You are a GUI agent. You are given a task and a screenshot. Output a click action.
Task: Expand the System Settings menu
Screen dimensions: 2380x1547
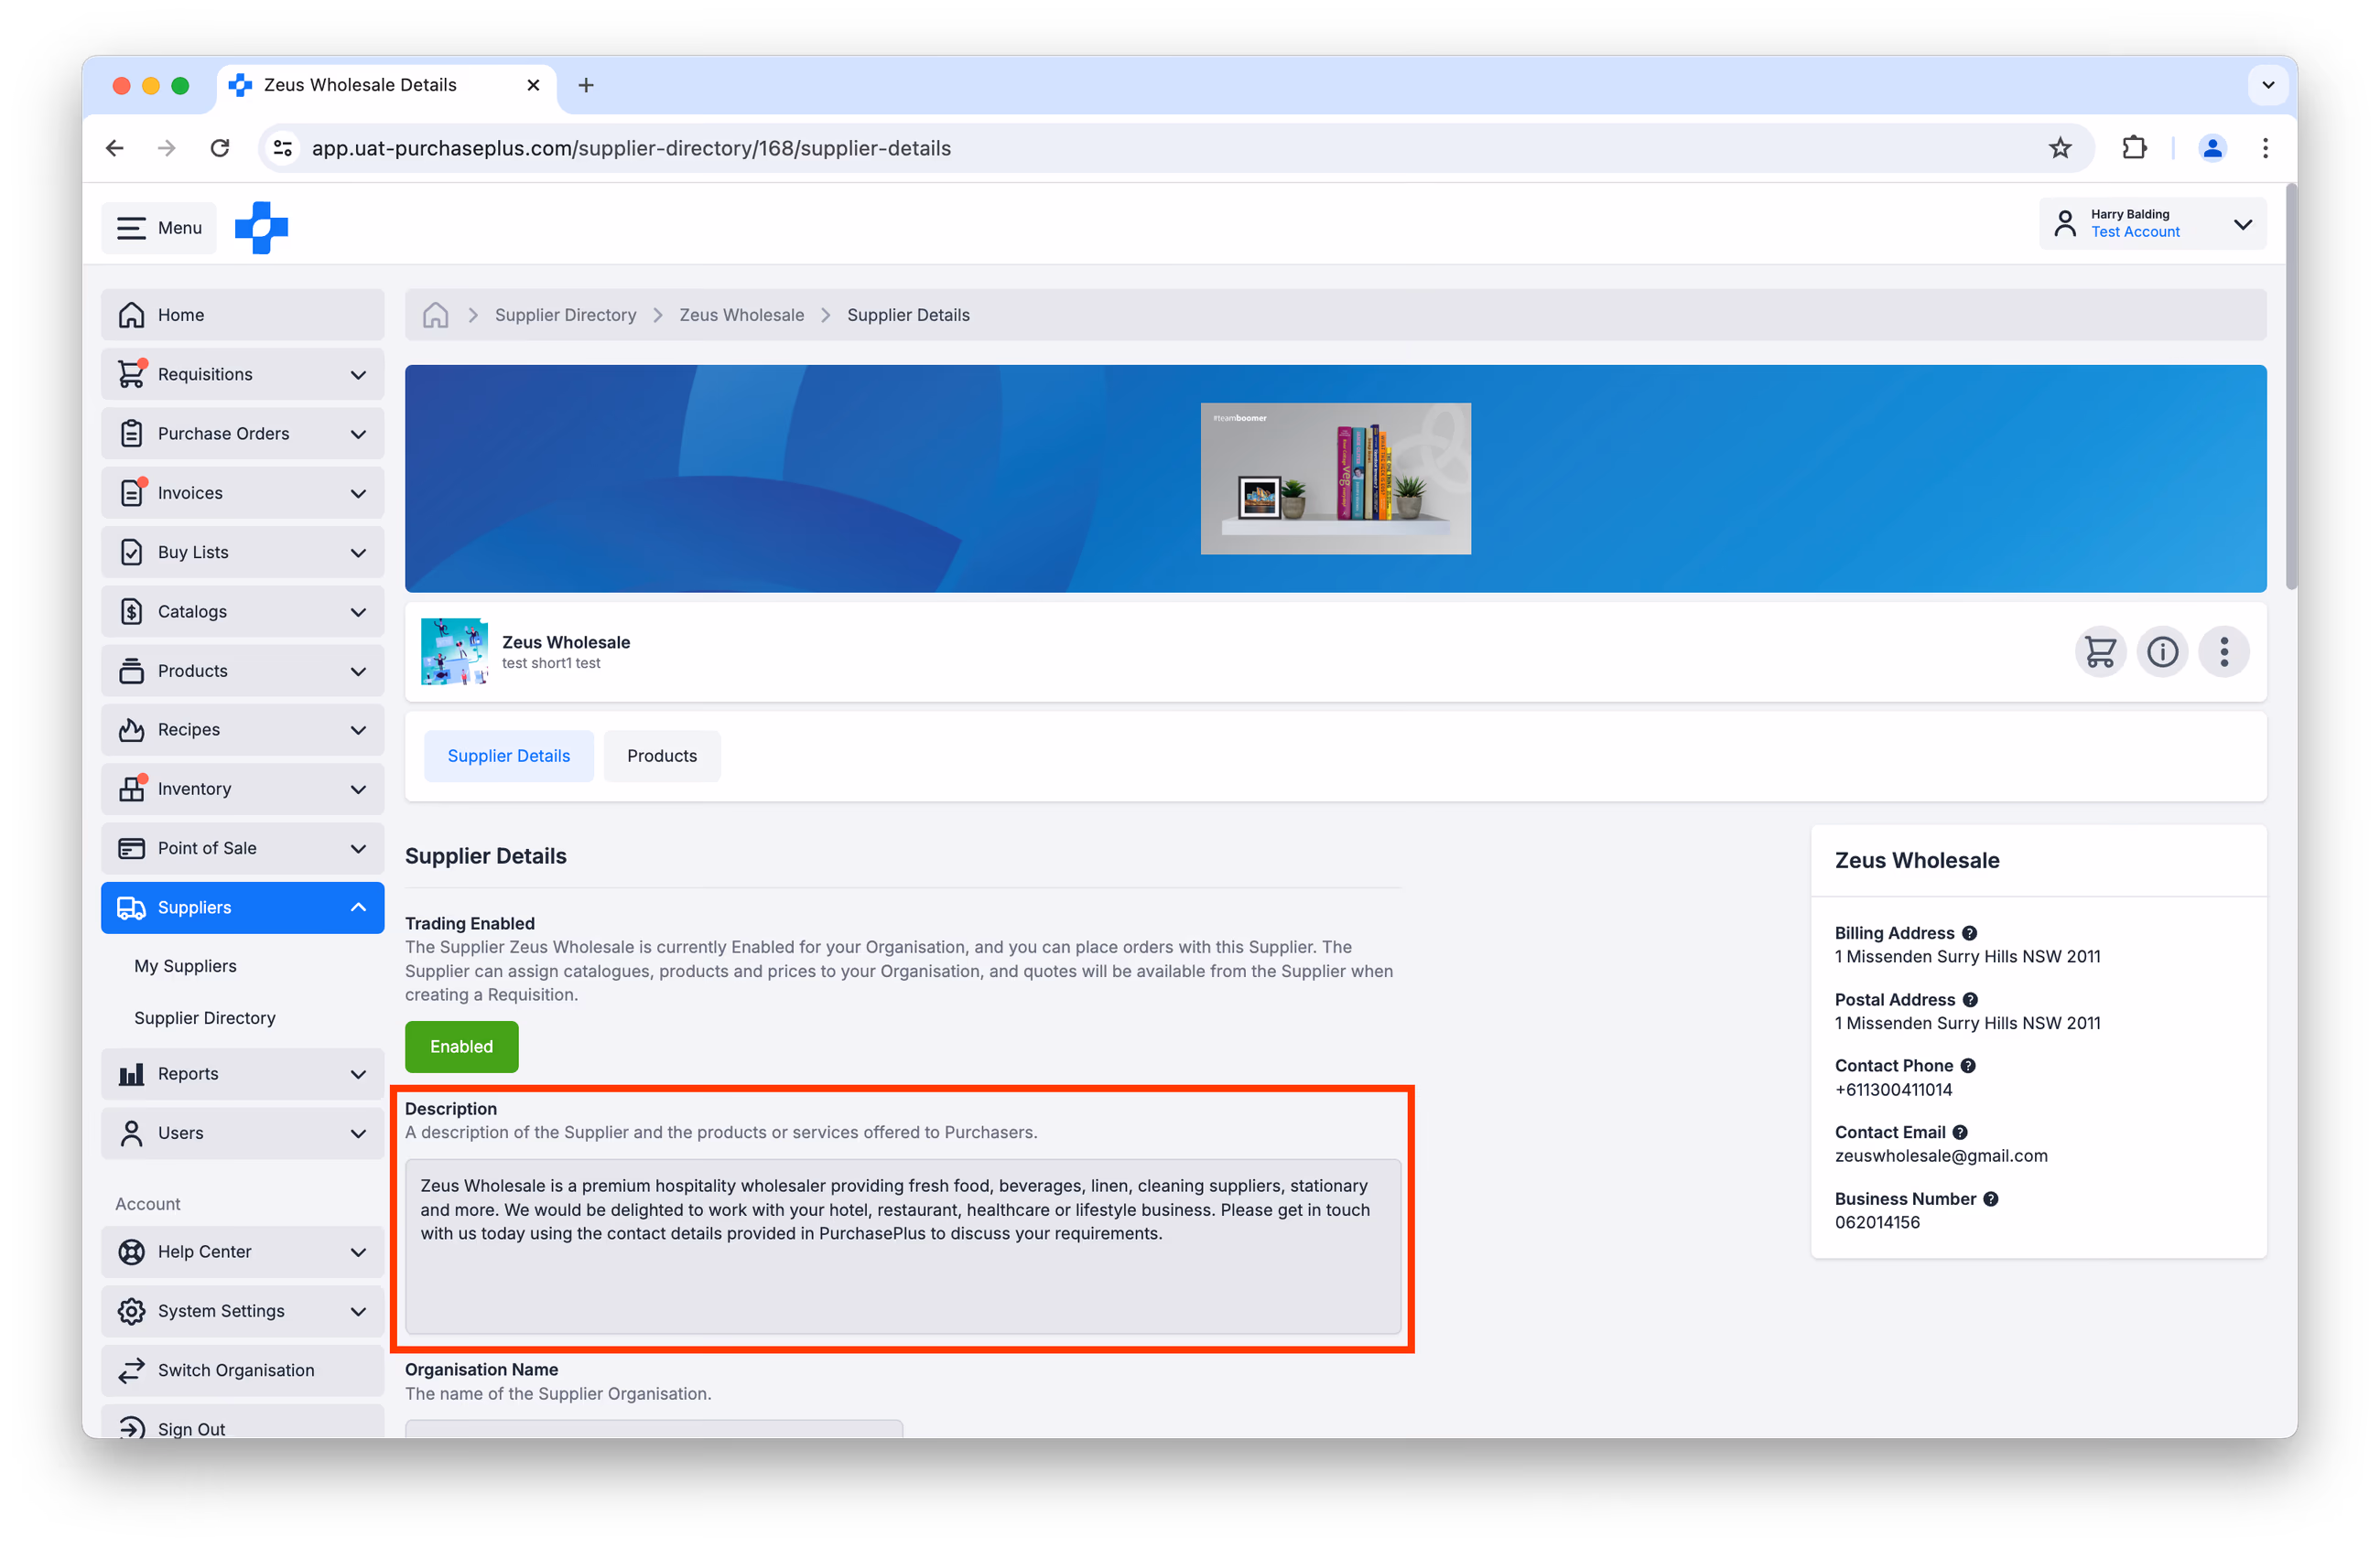pos(243,1310)
